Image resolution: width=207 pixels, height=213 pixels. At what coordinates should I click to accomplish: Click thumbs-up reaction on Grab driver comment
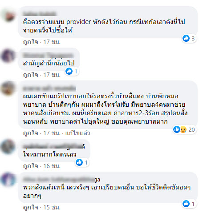click(177, 129)
